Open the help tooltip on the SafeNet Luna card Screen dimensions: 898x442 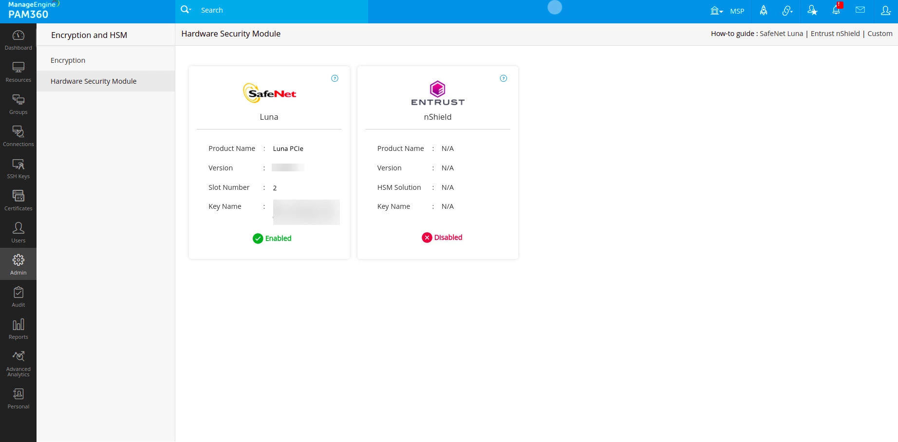pyautogui.click(x=335, y=78)
